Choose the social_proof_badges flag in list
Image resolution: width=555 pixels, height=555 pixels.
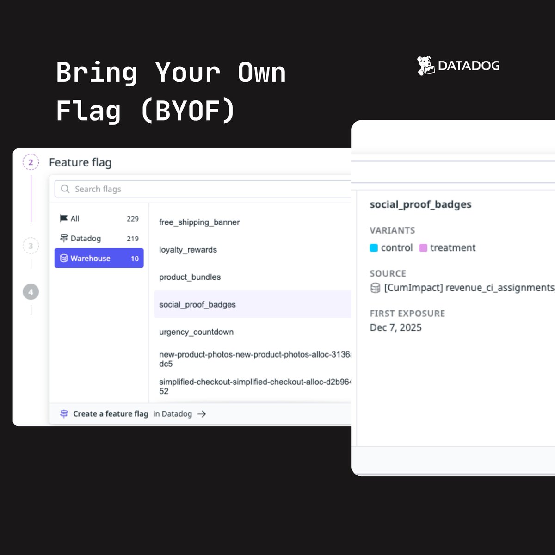coord(253,304)
